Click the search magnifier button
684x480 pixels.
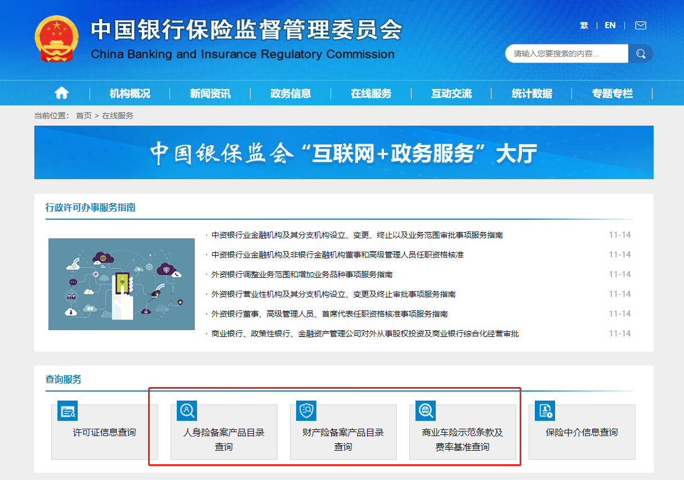pos(641,54)
